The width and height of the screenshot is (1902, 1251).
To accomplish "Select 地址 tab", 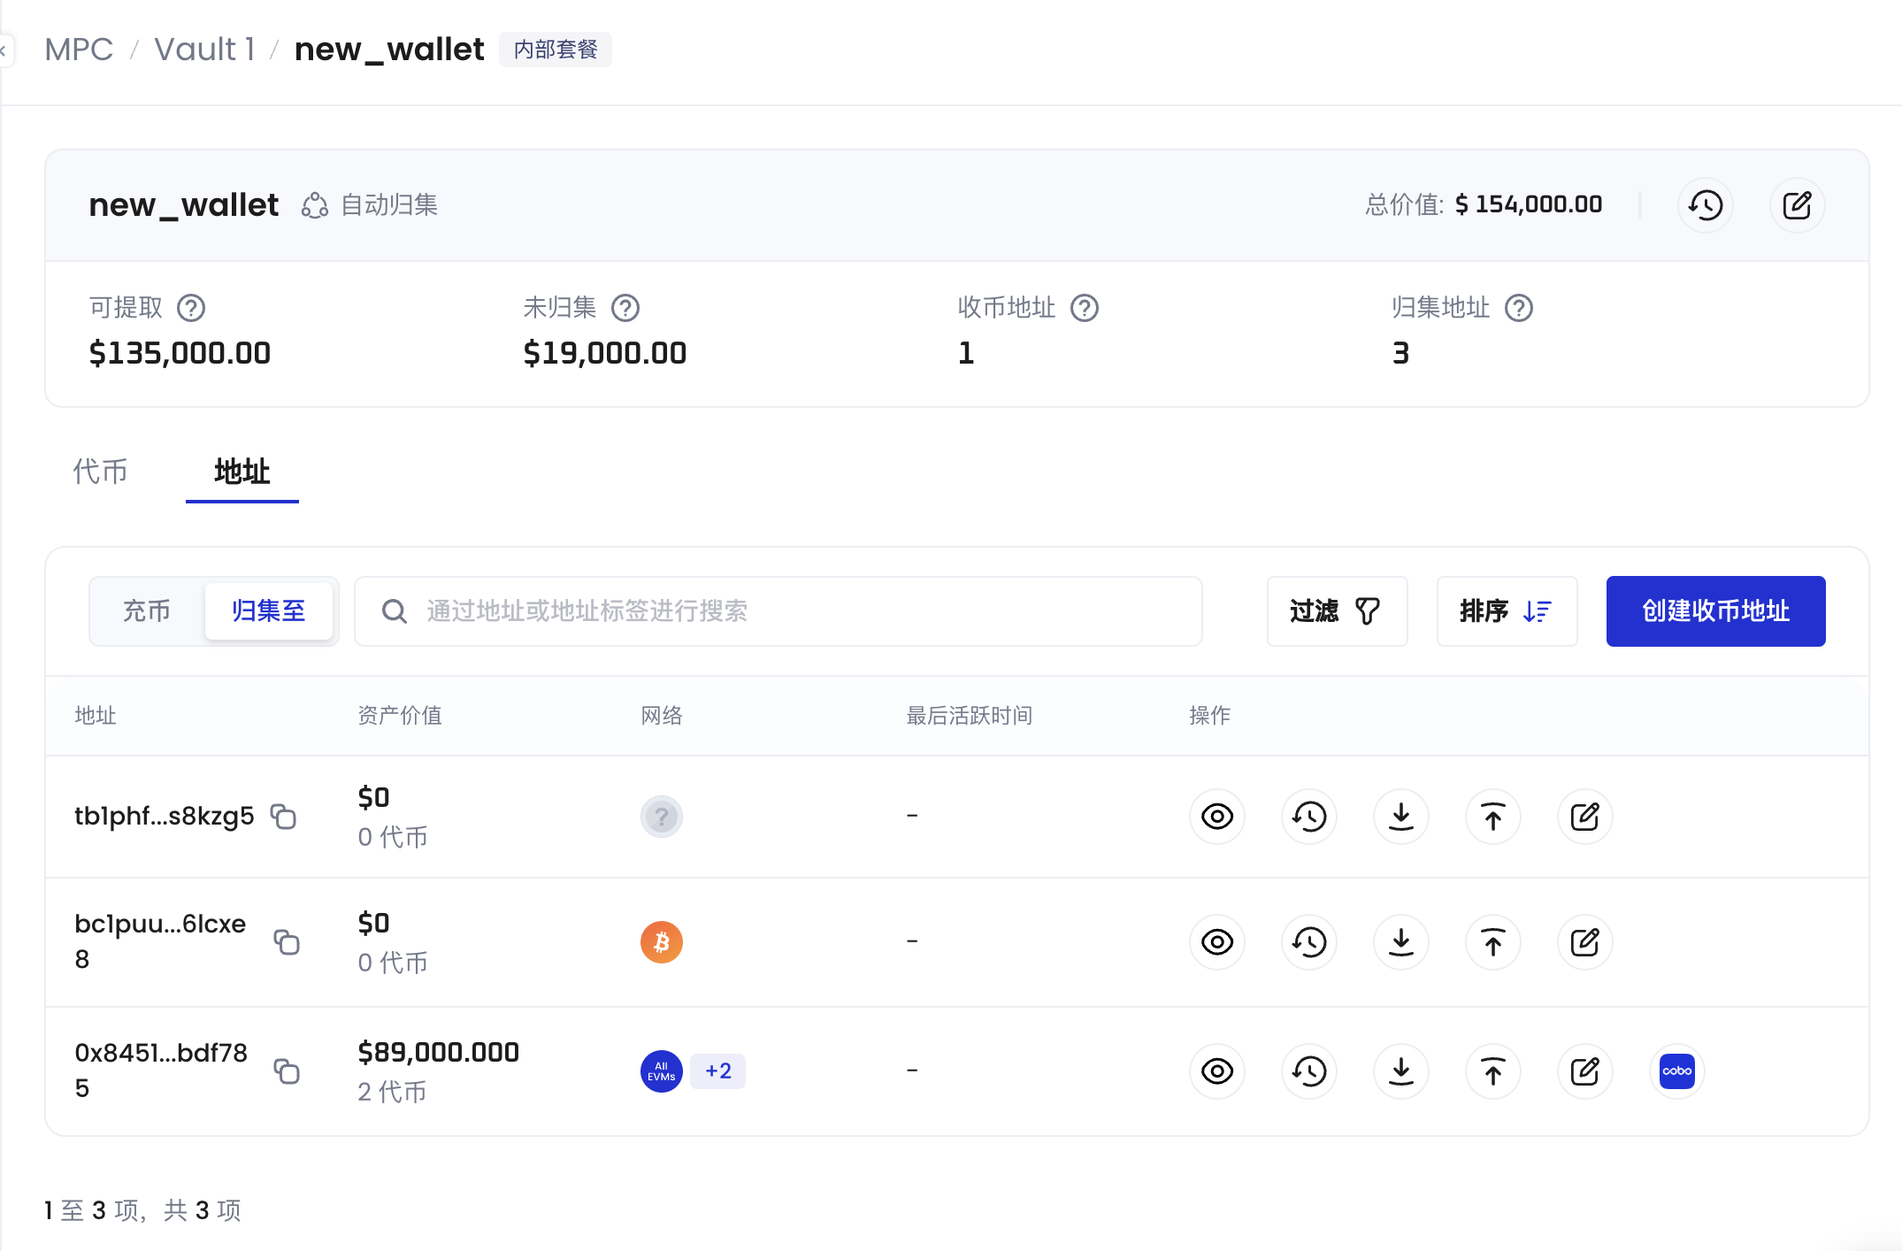I will click(x=242, y=471).
